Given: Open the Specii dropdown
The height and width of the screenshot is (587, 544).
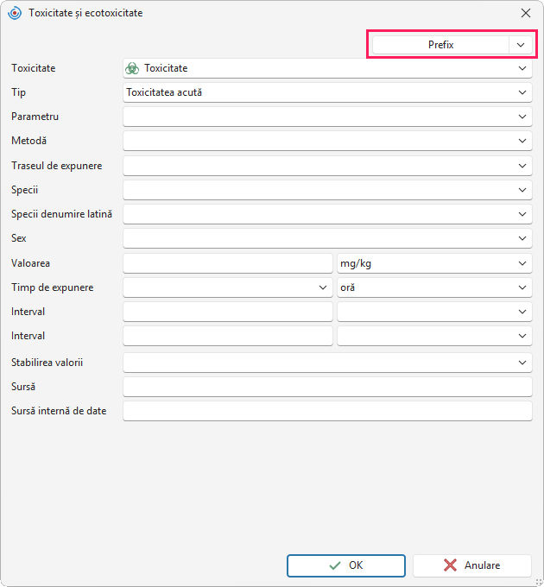Looking at the screenshot, I should [x=327, y=190].
